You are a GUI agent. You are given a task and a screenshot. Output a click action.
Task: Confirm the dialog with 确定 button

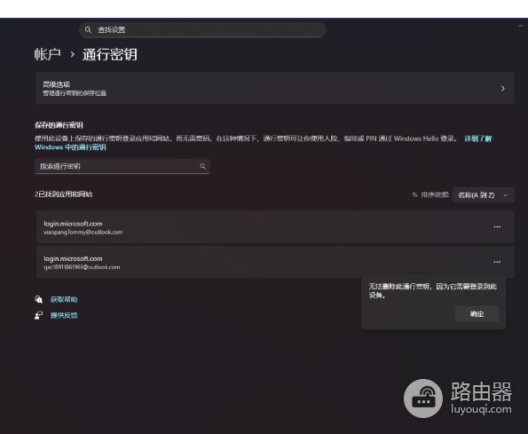point(477,314)
